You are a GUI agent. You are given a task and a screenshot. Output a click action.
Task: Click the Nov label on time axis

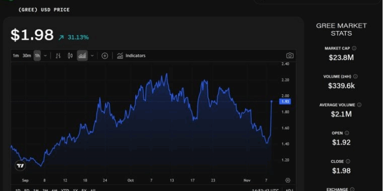pyautogui.click(x=247, y=180)
